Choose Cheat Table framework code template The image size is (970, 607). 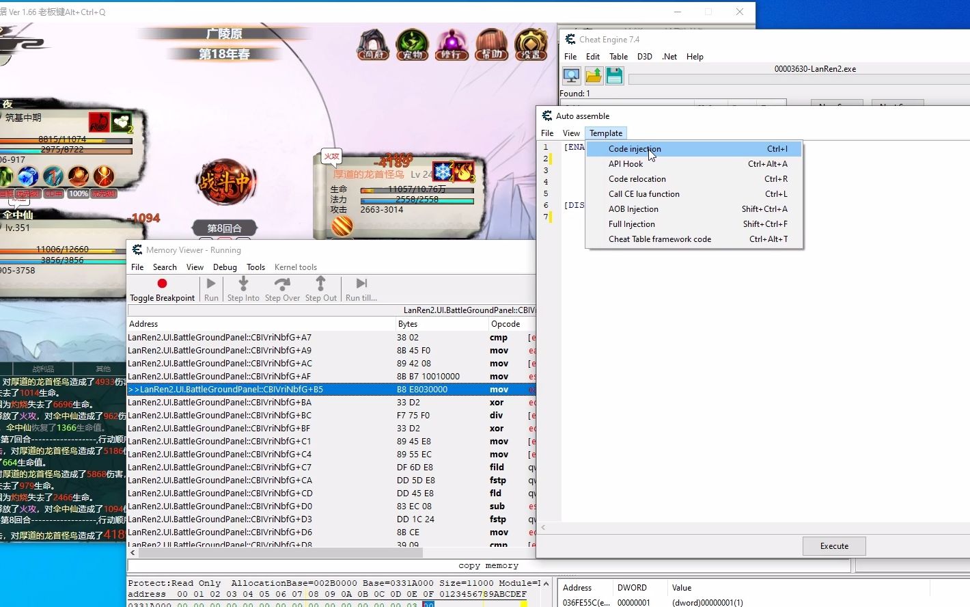coord(694,239)
